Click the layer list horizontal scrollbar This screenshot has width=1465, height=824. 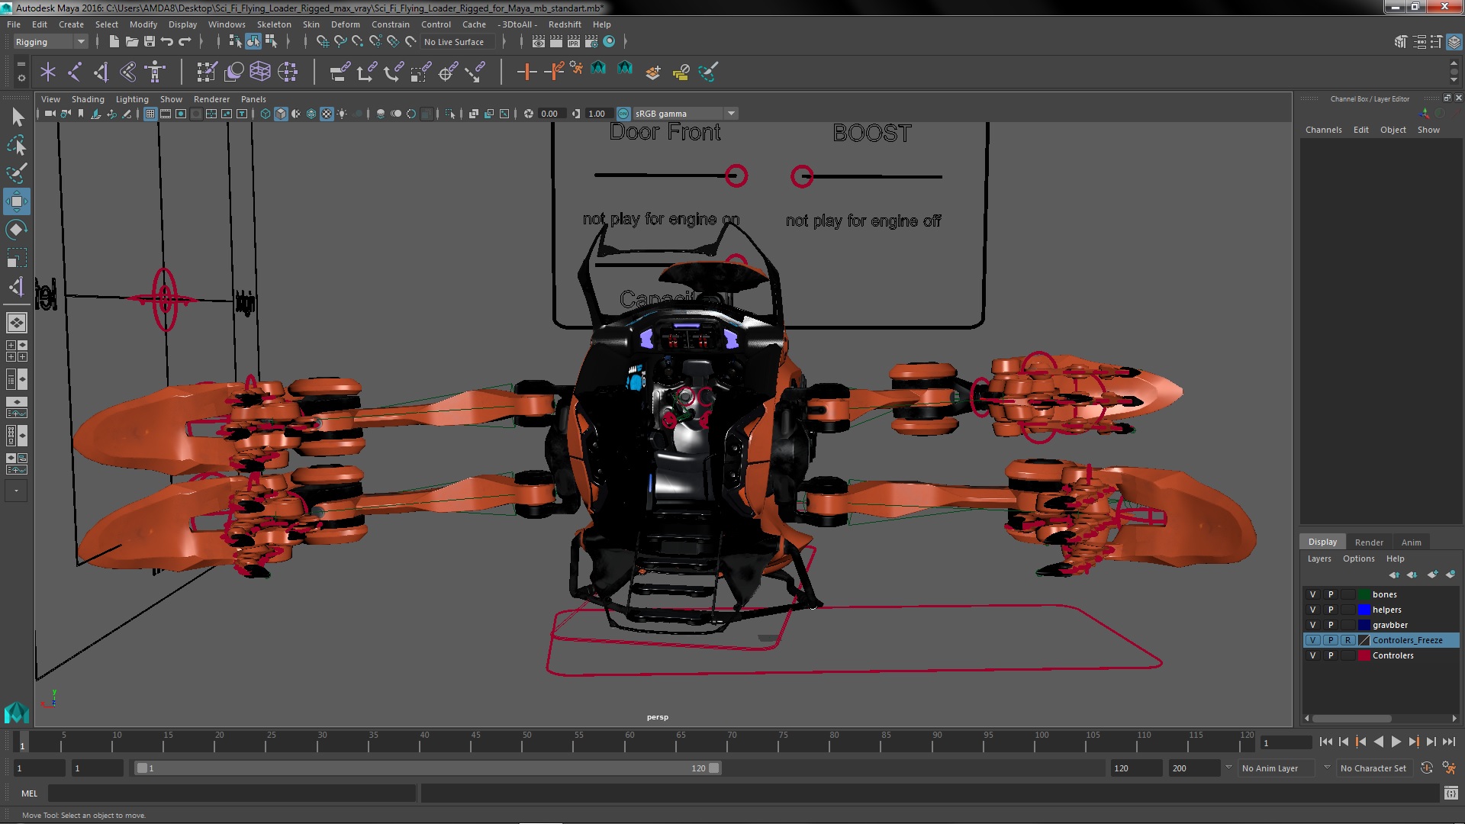(1351, 718)
